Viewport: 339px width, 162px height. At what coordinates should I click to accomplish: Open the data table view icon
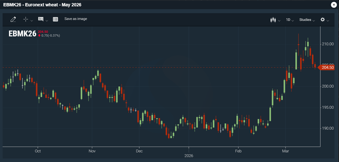coord(55,19)
